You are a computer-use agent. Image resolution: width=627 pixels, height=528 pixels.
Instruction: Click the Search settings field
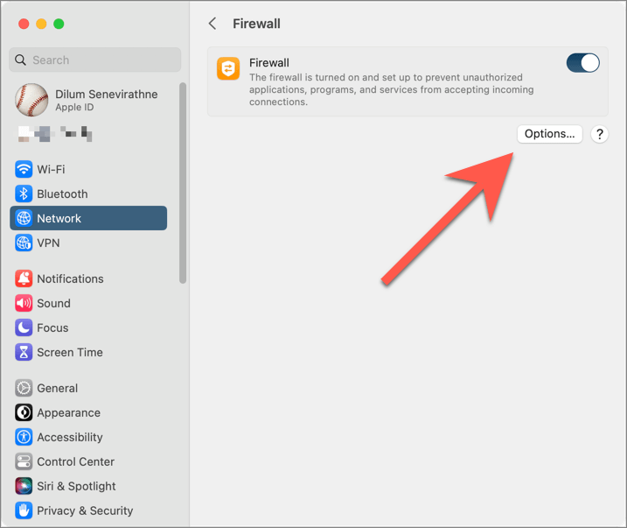click(95, 60)
